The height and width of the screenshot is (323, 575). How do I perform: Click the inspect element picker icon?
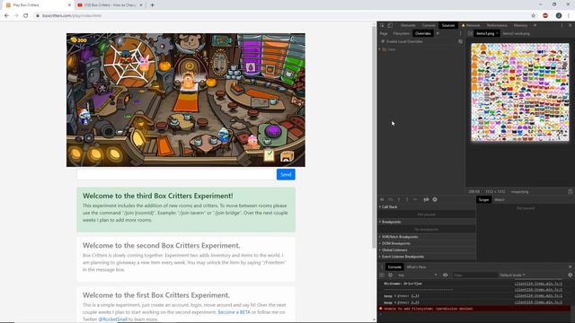382,25
